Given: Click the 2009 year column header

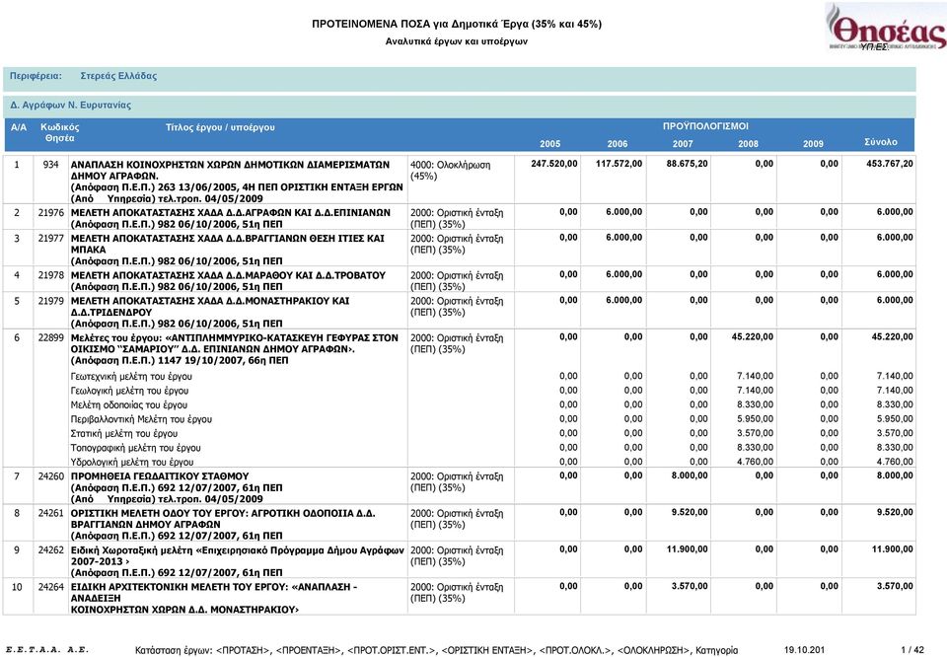Looking at the screenshot, I should 813,144.
